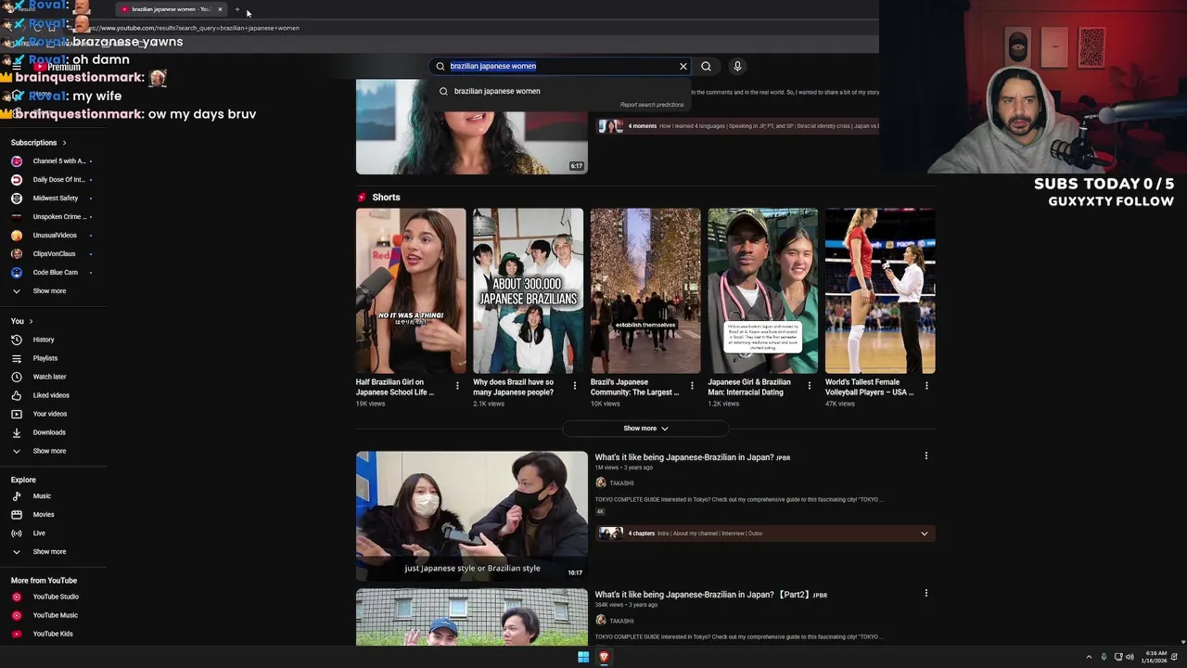Image resolution: width=1187 pixels, height=668 pixels.
Task: Open a new browser tab
Action: coord(237,9)
